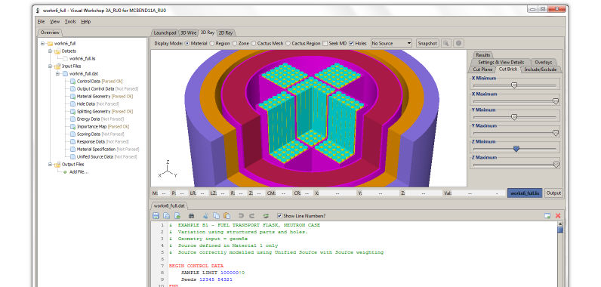Click the Cut scissors icon
601x287 pixels.
pos(206,216)
